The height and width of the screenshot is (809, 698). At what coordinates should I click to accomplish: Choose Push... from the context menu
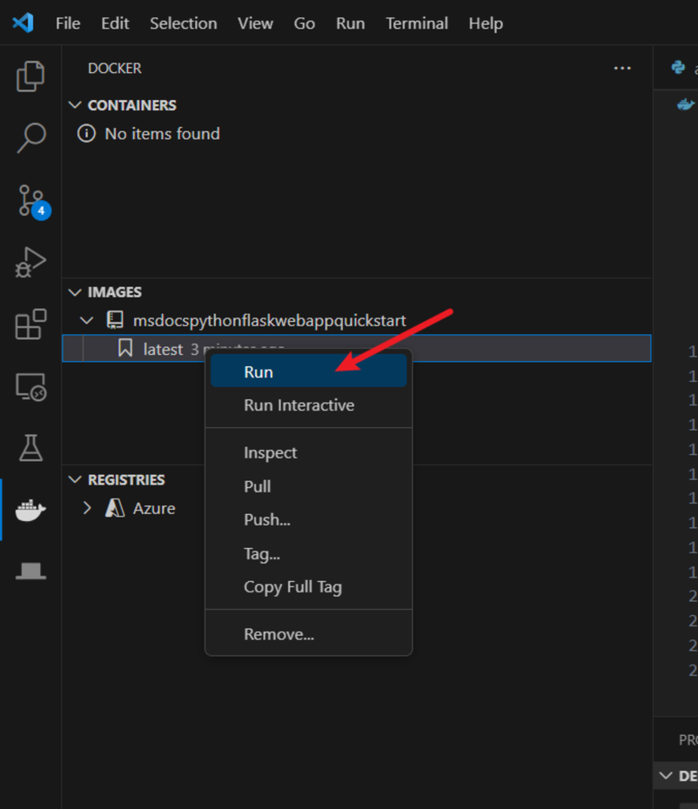click(308, 519)
